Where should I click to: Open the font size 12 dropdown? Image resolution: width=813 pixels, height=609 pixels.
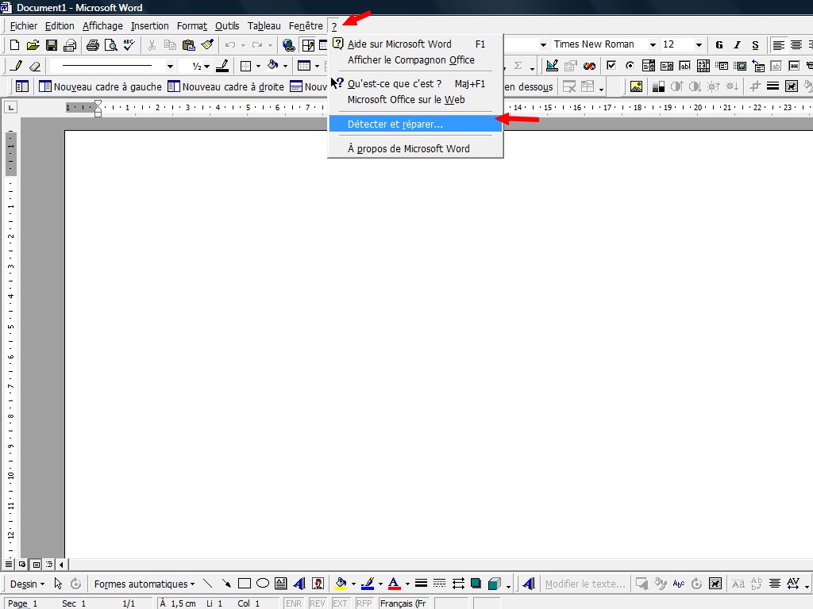pos(699,45)
